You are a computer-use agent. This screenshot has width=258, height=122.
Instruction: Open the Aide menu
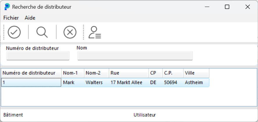[x=30, y=18]
